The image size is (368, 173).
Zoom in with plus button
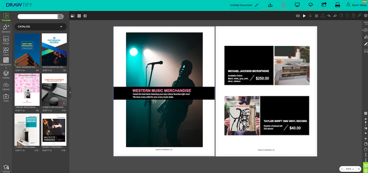point(359,169)
